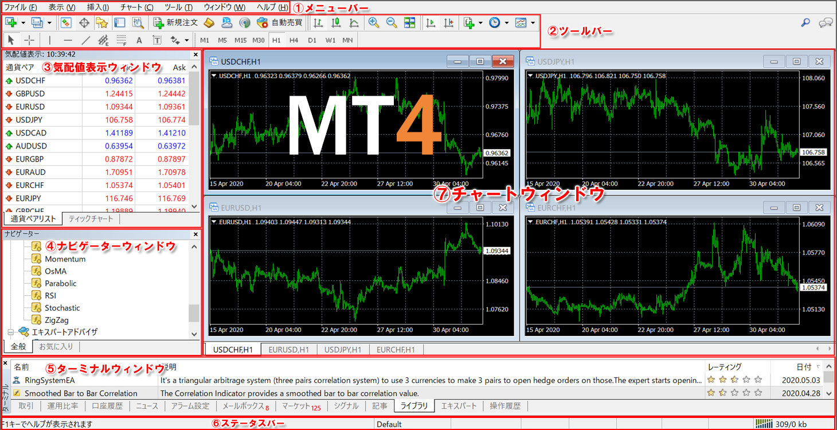
Task: Toggle the Data Window crosshair-target icon
Action: point(84,23)
